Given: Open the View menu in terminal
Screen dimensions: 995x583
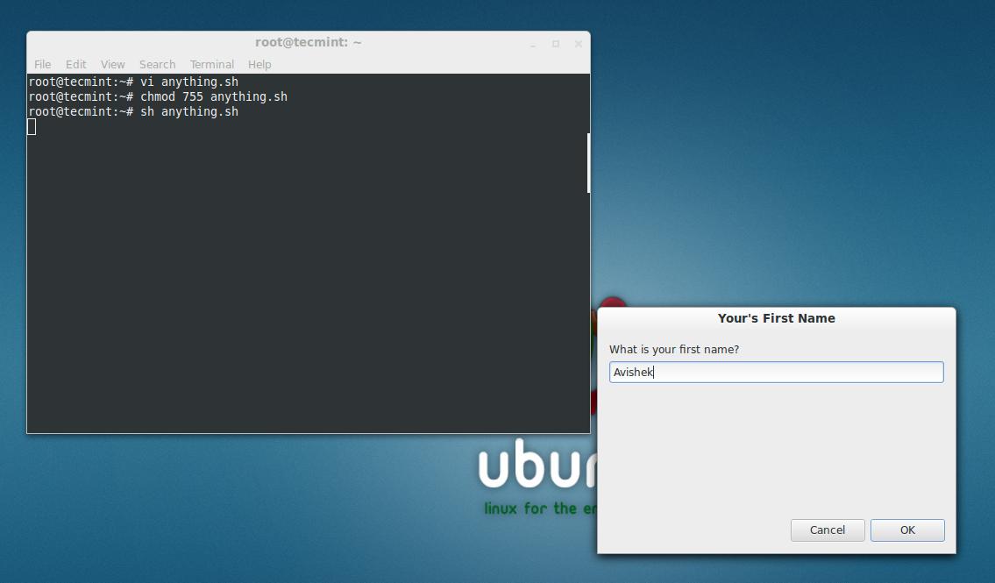Looking at the screenshot, I should click(x=112, y=64).
